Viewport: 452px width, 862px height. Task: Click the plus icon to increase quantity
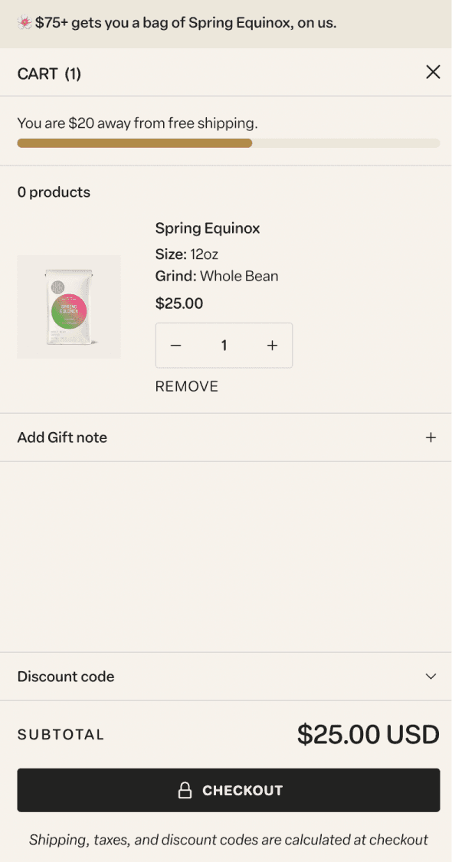click(x=272, y=346)
